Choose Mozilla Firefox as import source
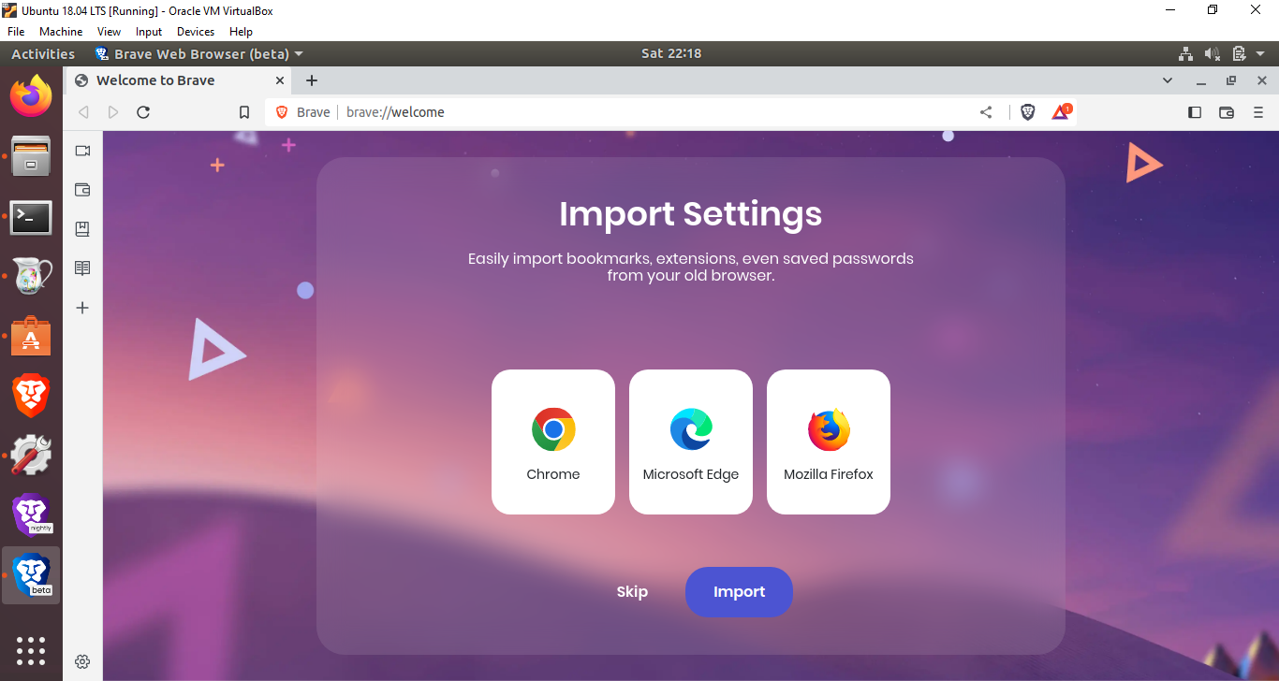 point(829,442)
